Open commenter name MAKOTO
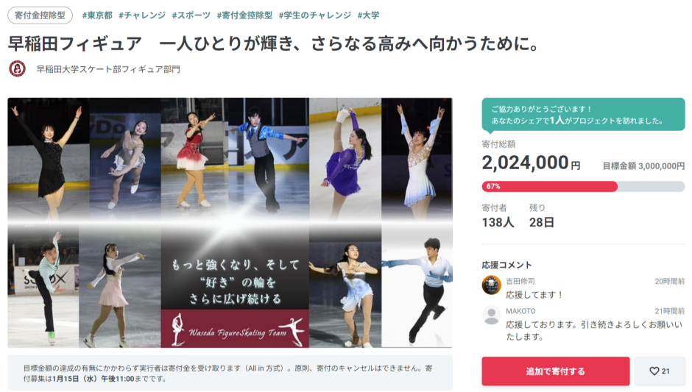 520,311
